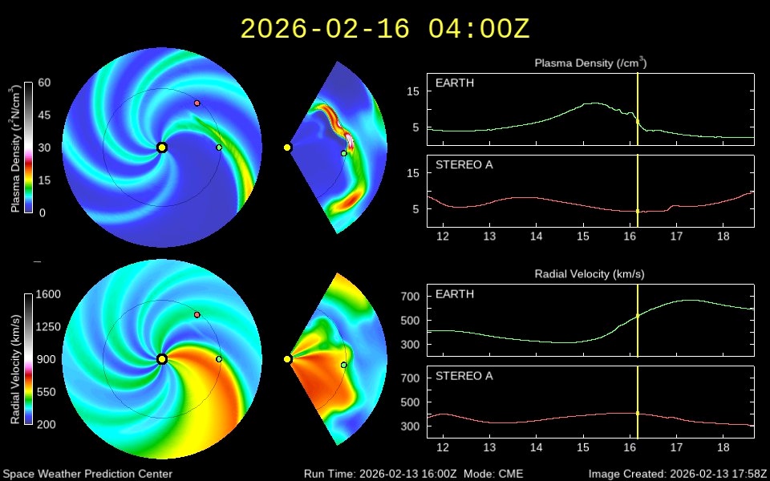Click Earth's green dot in the radial velocity disk
Viewport: 770px width, 481px height.
219,359
